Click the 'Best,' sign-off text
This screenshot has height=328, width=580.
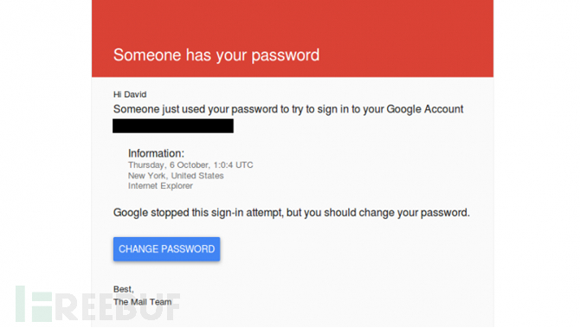tap(124, 289)
